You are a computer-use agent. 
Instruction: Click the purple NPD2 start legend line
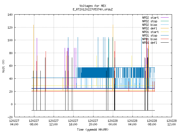(x=165, y=18)
